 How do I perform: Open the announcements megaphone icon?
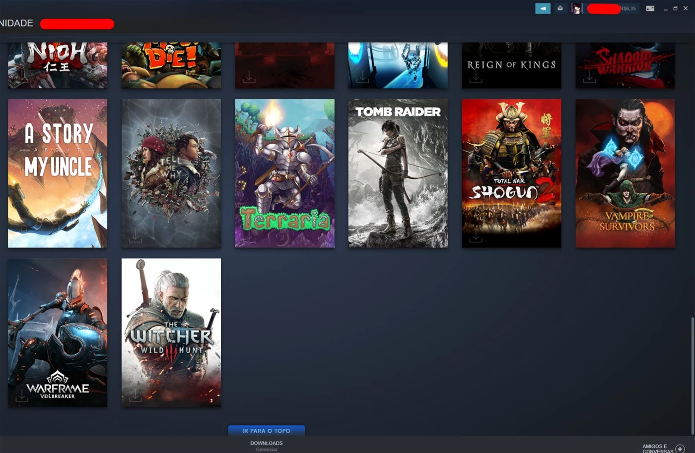tap(543, 8)
